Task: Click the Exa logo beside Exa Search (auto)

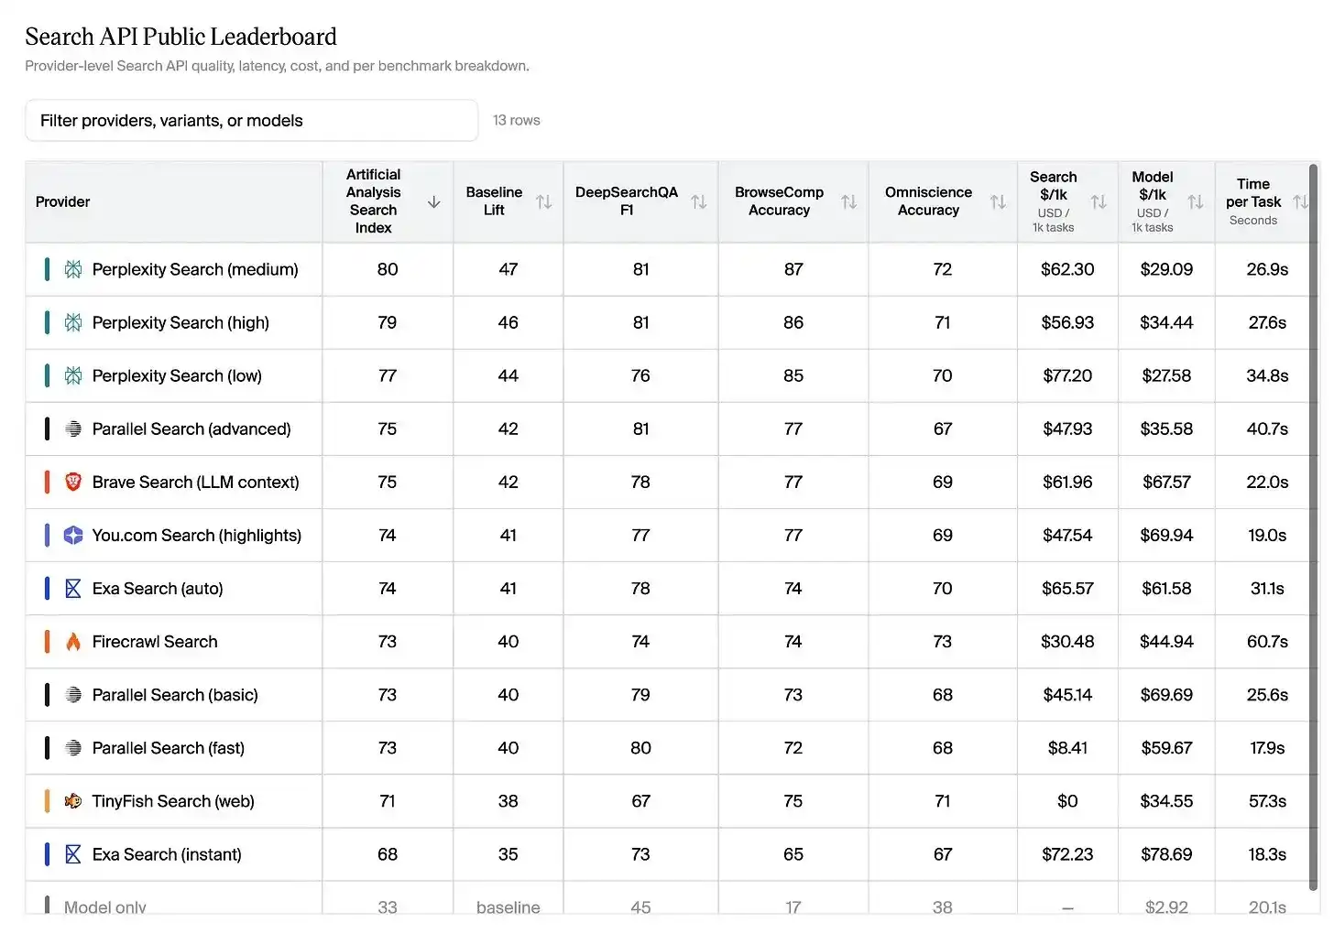Action: (x=73, y=588)
